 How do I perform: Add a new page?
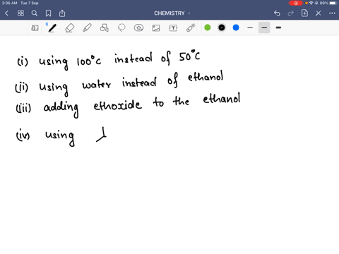(304, 13)
